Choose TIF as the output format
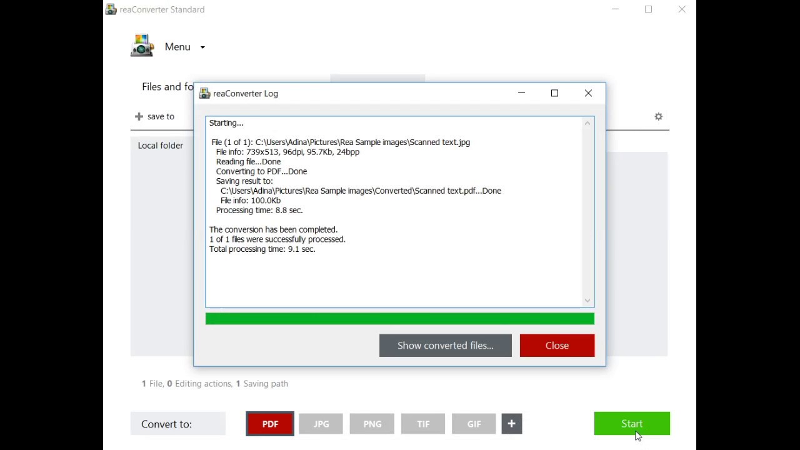The height and width of the screenshot is (450, 800). click(x=423, y=424)
